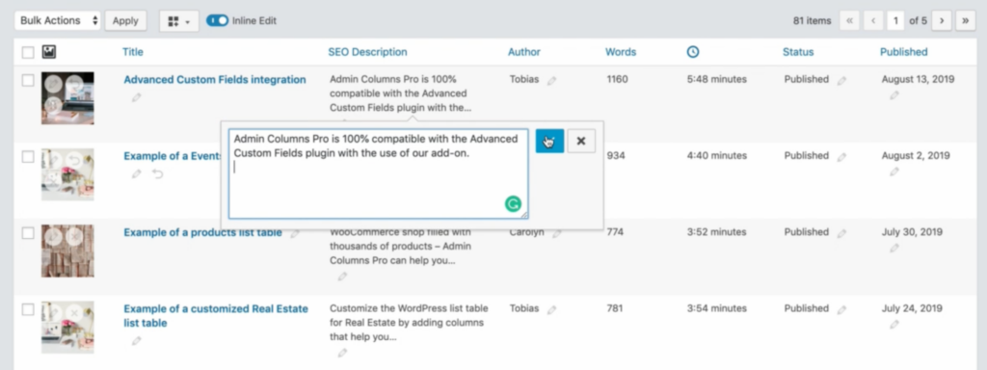The height and width of the screenshot is (370, 987).
Task: Click edit pencil next to Tobias author, first row
Action: pos(552,81)
